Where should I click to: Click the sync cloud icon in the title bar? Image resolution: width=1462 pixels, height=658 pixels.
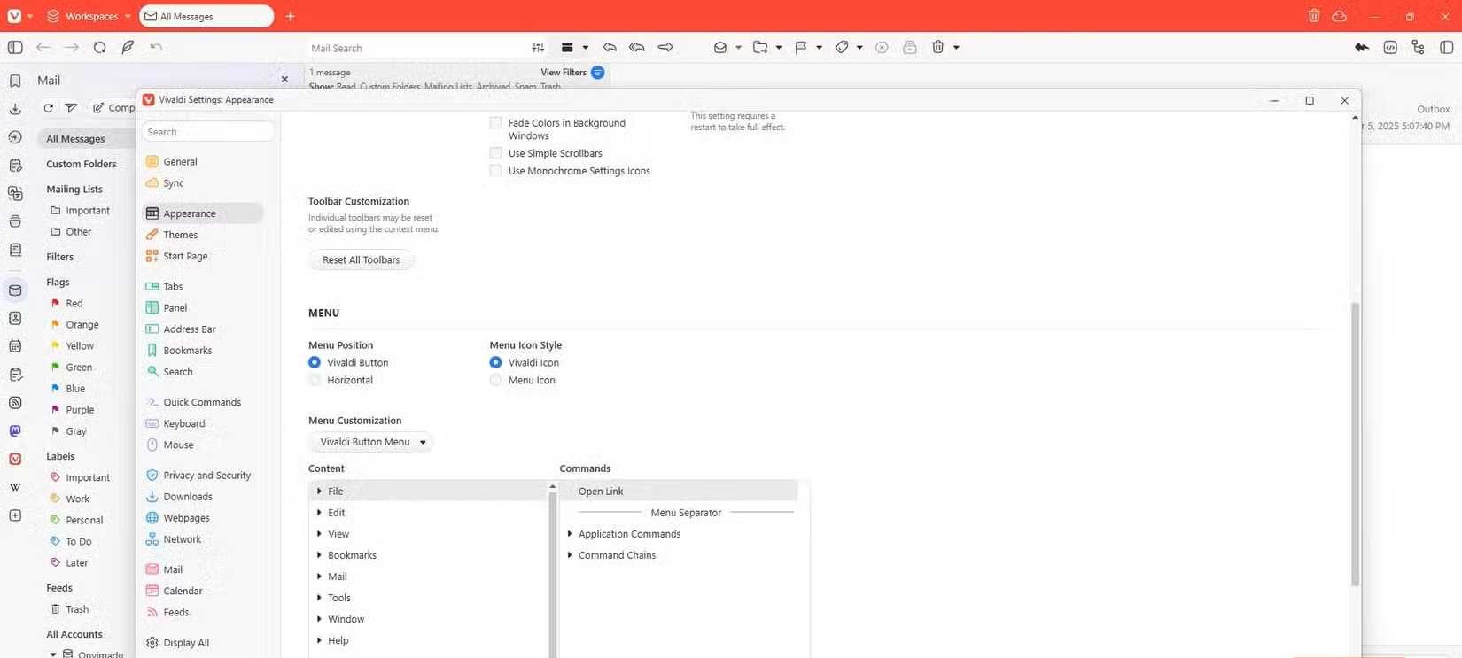[1340, 16]
